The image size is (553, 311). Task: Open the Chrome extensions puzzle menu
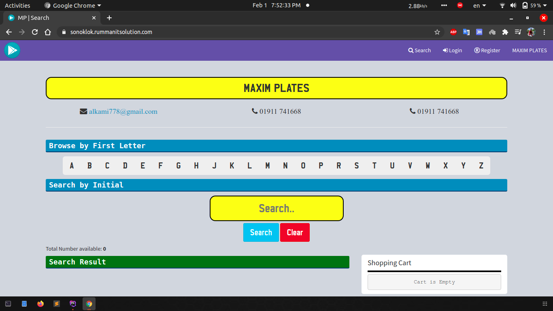pyautogui.click(x=505, y=32)
